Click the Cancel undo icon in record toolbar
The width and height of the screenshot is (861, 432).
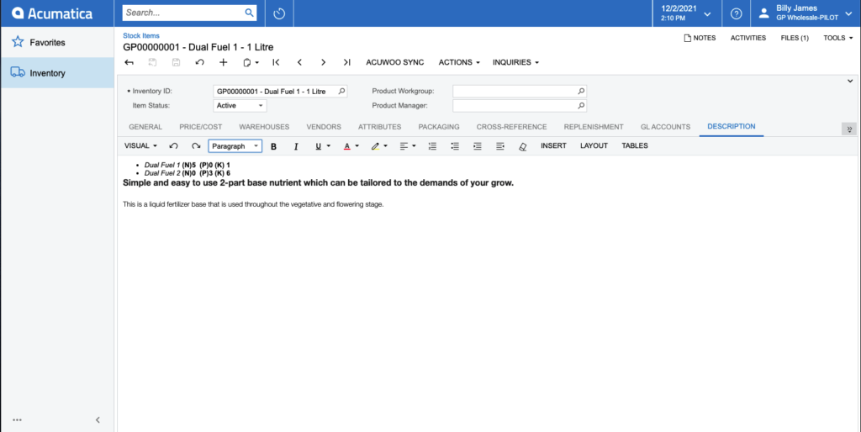click(x=200, y=62)
